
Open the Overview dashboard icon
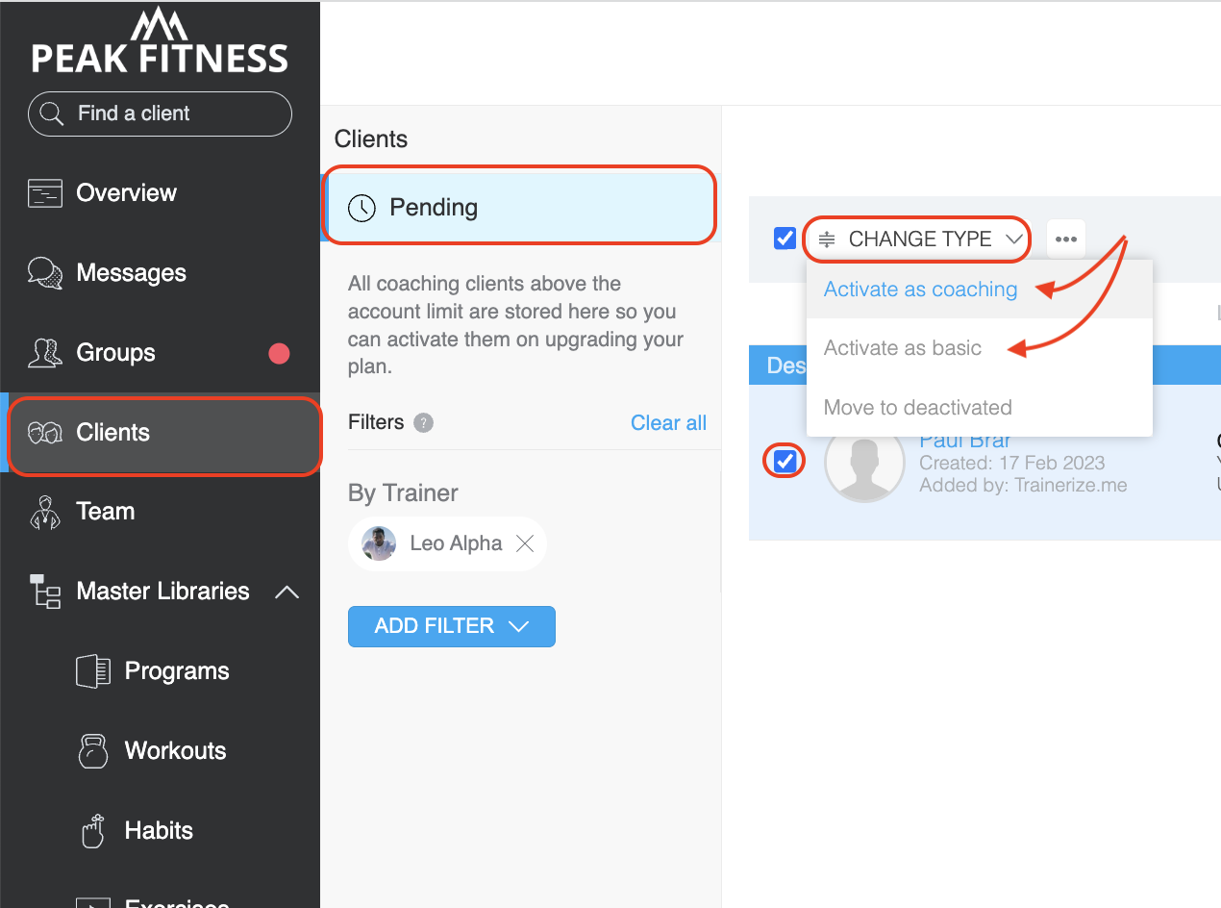click(45, 193)
